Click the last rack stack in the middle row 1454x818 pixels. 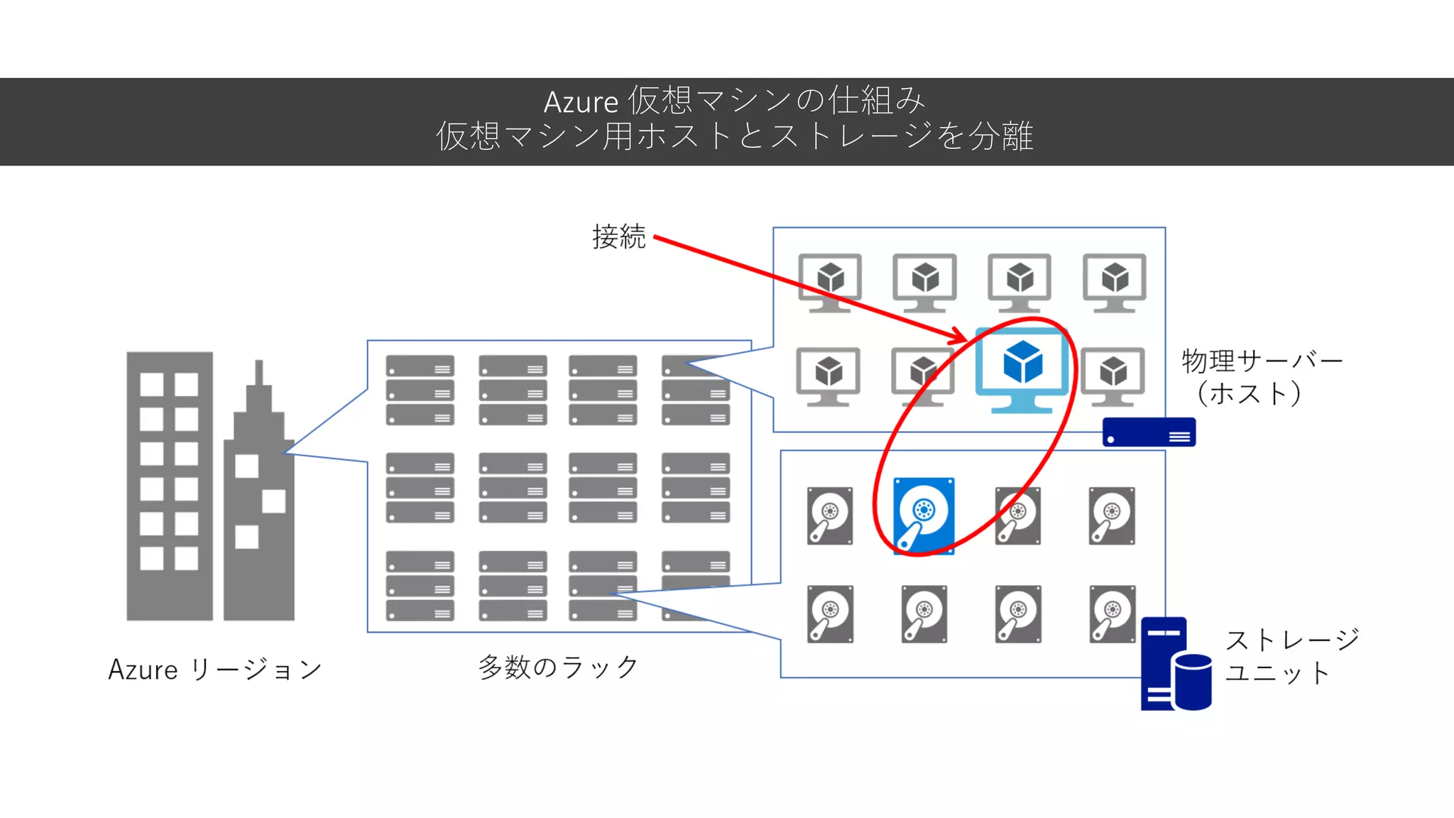696,488
